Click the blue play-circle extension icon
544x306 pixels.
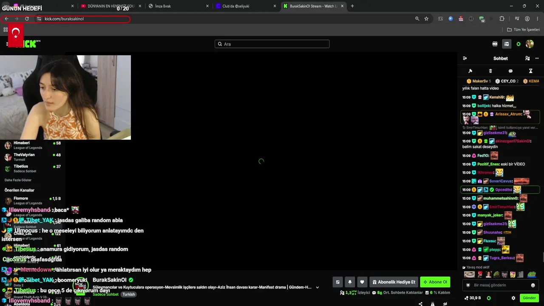pos(450,19)
